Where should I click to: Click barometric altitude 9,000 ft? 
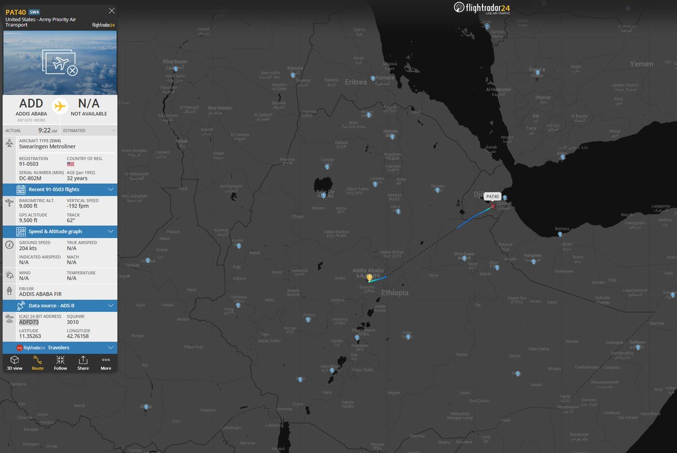[28, 206]
